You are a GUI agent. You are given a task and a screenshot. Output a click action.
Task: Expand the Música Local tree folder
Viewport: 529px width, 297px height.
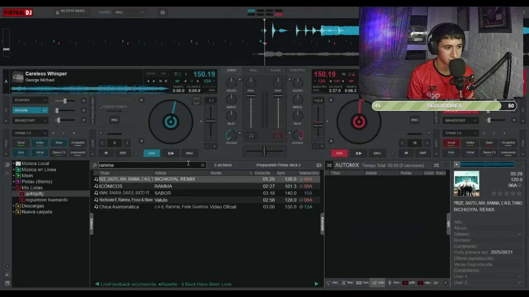tap(14, 164)
